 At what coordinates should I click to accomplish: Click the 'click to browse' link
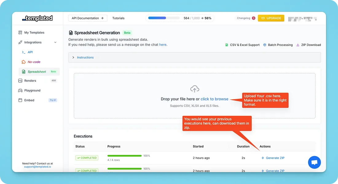214,99
